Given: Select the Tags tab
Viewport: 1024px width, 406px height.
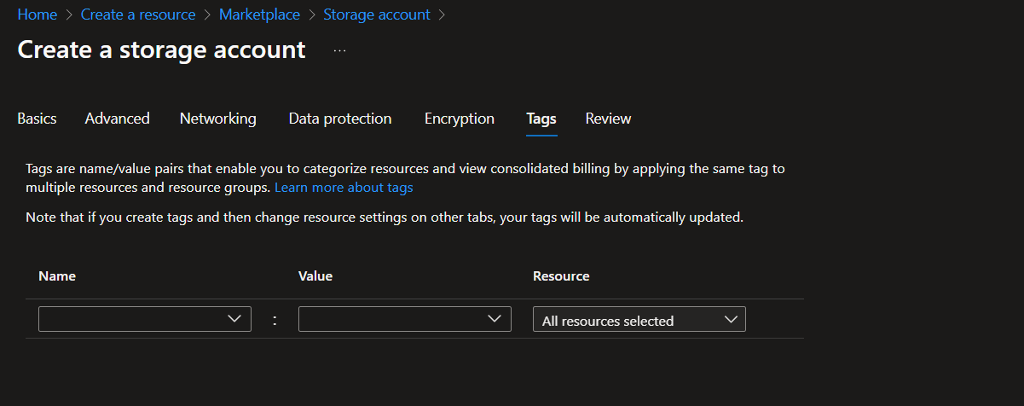Looking at the screenshot, I should [x=541, y=119].
